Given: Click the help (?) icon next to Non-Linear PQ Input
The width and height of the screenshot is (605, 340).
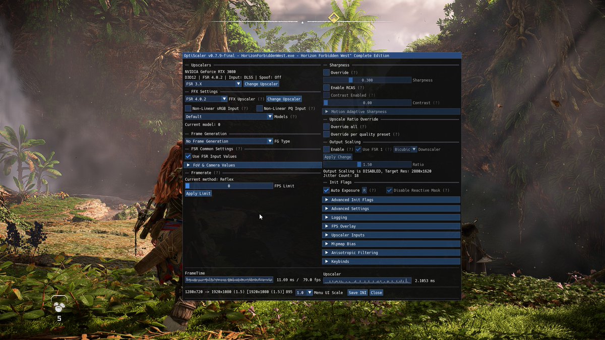Looking at the screenshot, I should (x=312, y=108).
